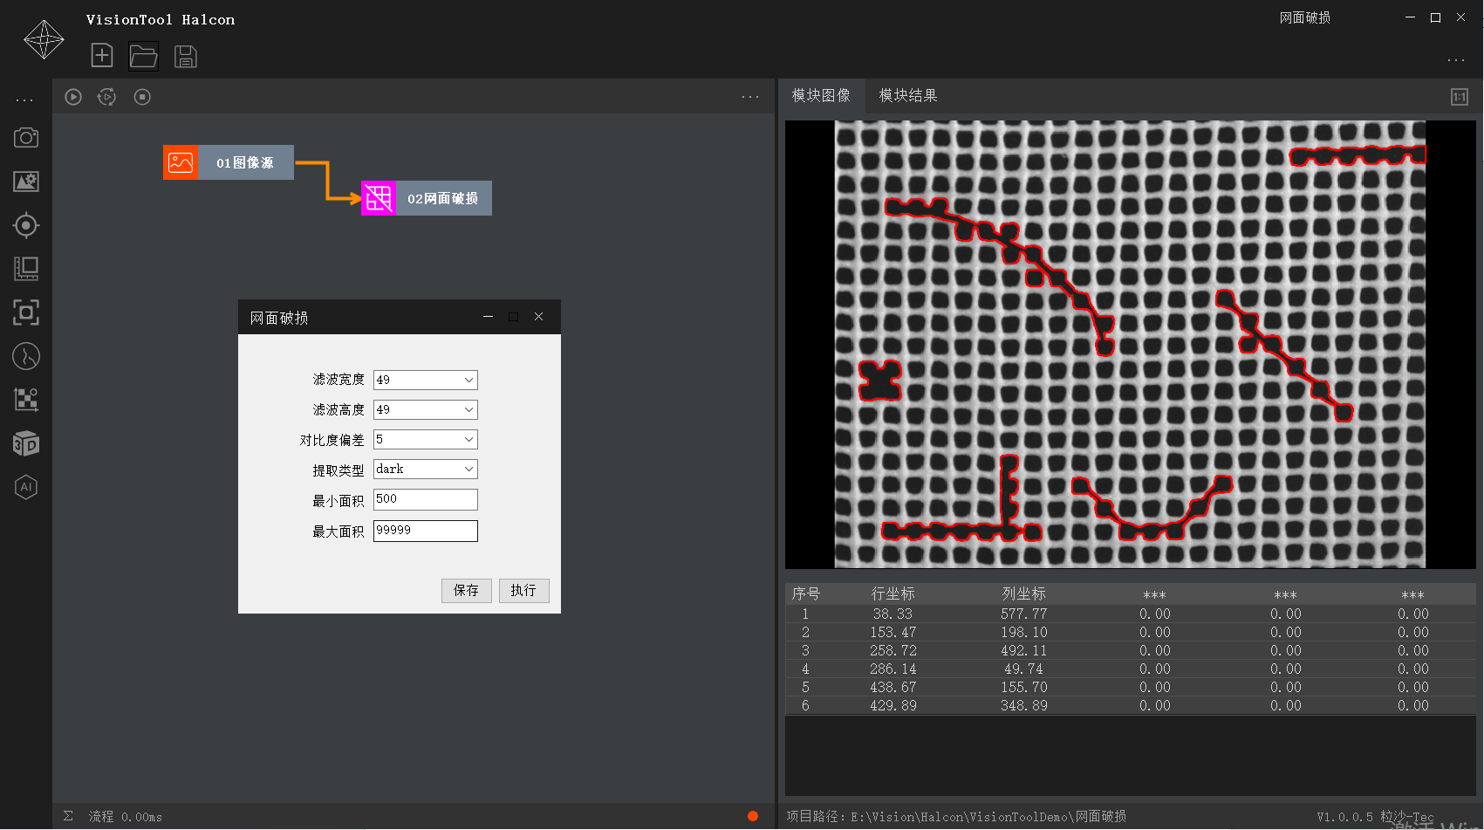Select the calibration checkerboard tool in sidebar

(x=26, y=400)
